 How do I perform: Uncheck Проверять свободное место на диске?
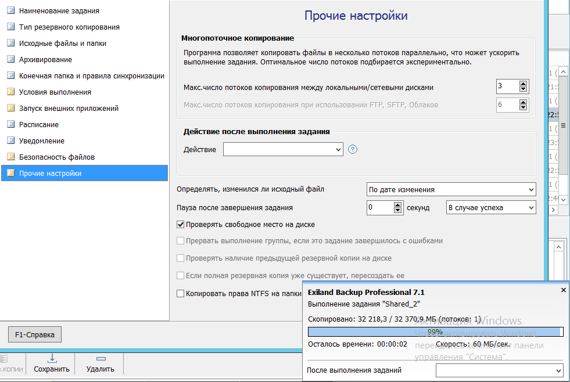[181, 225]
